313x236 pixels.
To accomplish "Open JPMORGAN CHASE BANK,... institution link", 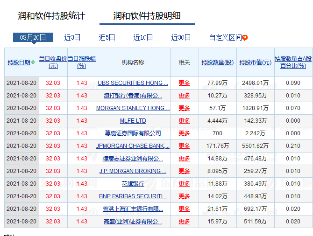I will 133,146.
